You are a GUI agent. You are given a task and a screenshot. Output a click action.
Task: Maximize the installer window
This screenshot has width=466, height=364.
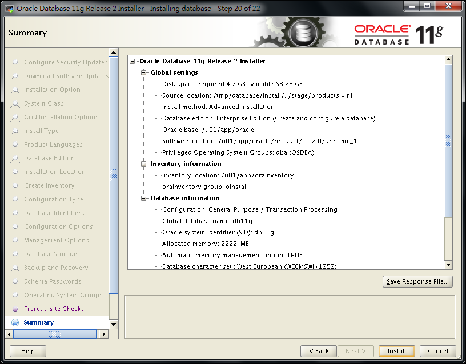(x=427, y=6)
